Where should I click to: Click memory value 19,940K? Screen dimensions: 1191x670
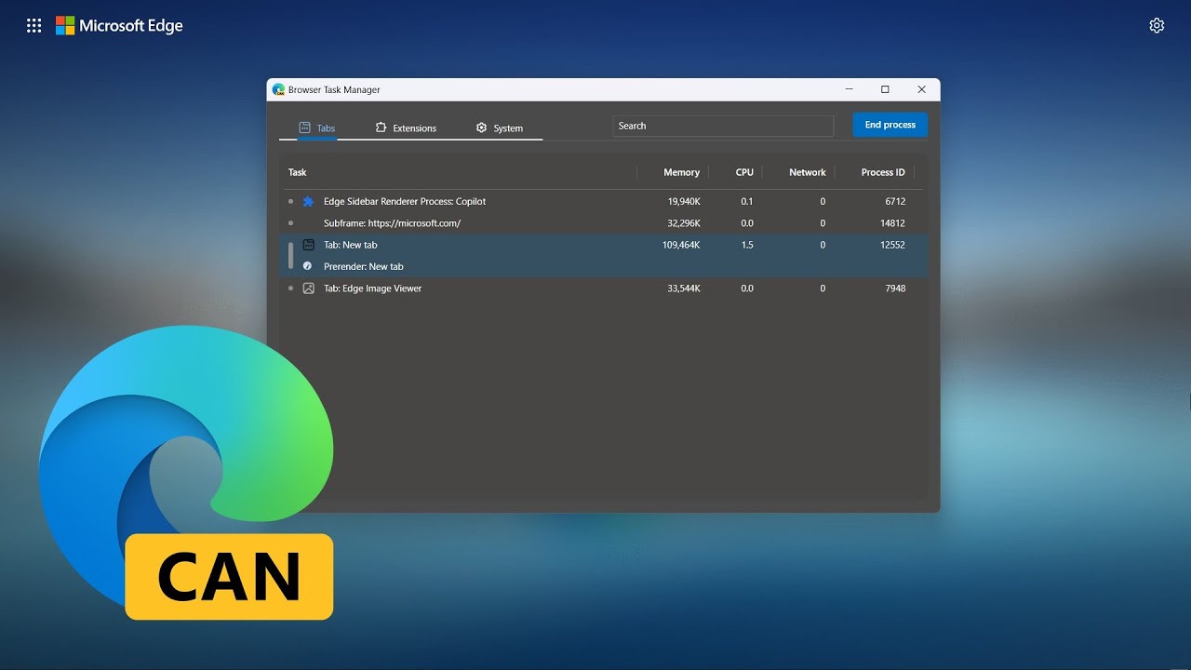(684, 201)
